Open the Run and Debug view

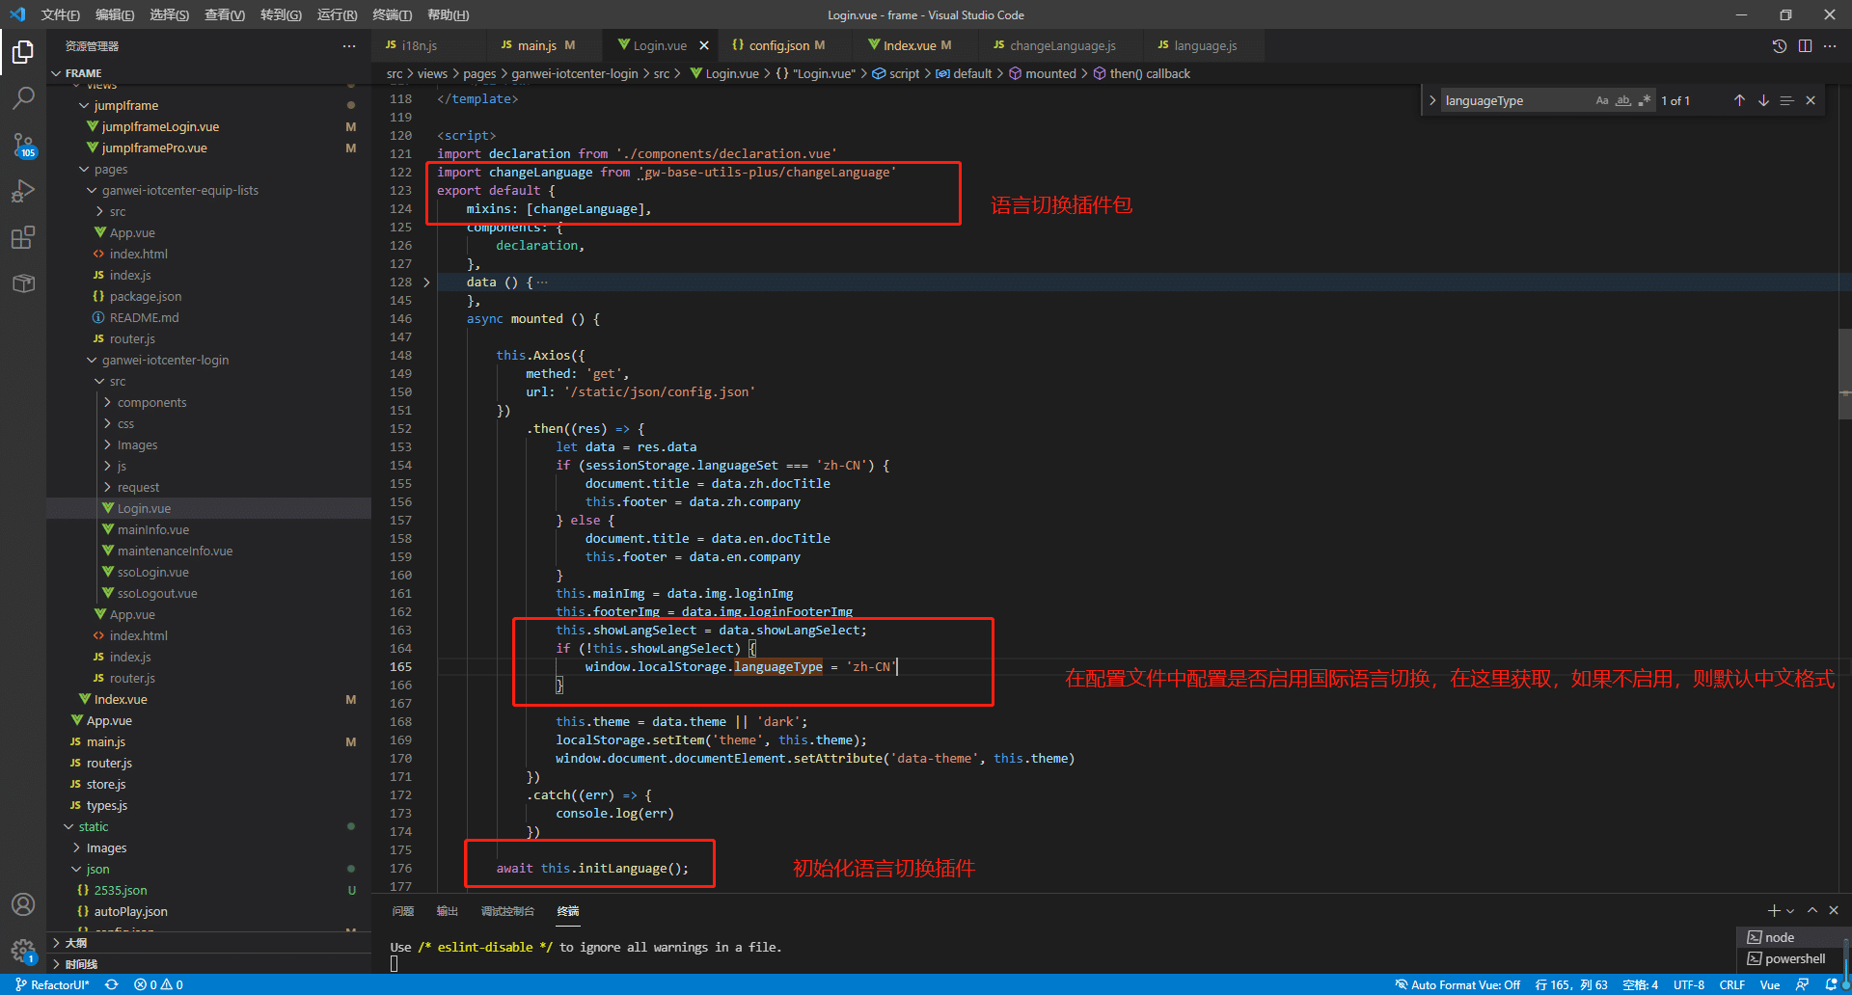[x=23, y=191]
